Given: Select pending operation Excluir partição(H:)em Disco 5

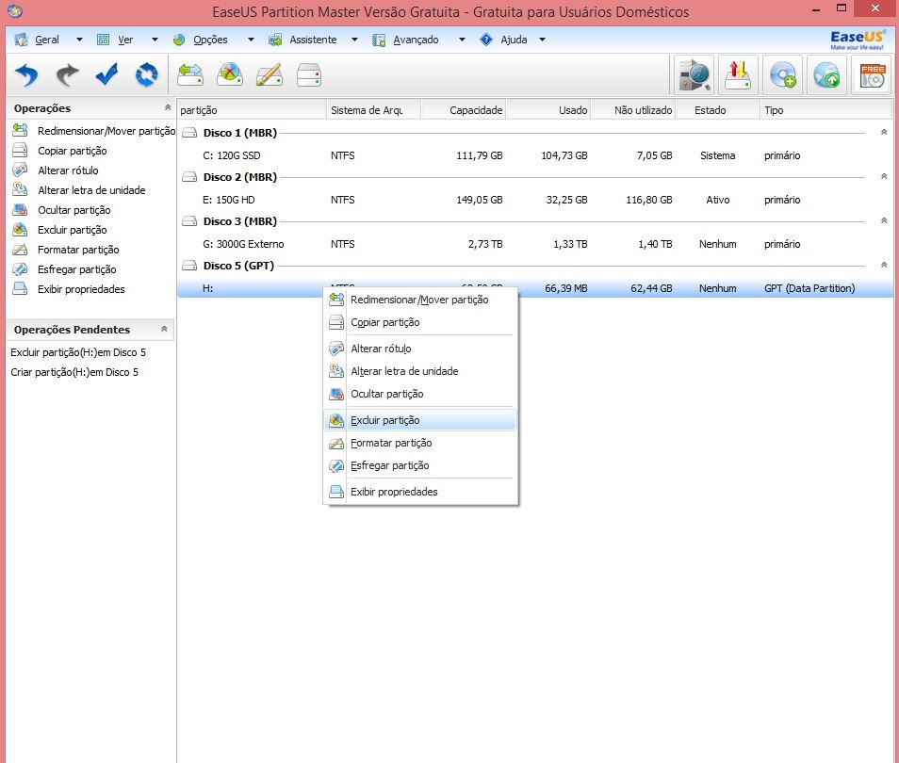Looking at the screenshot, I should (x=78, y=352).
